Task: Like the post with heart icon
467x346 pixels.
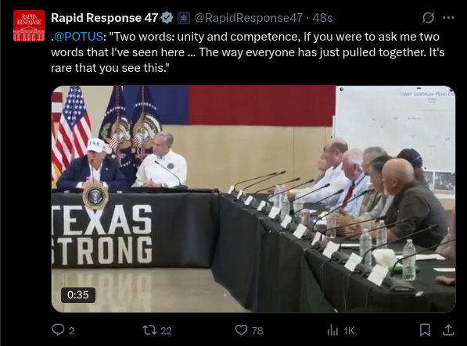Action: (241, 330)
